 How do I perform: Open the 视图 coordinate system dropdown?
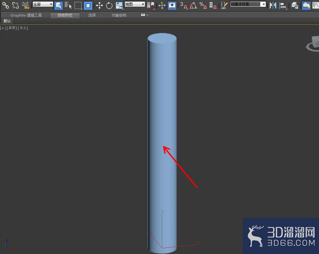pyautogui.click(x=135, y=4)
